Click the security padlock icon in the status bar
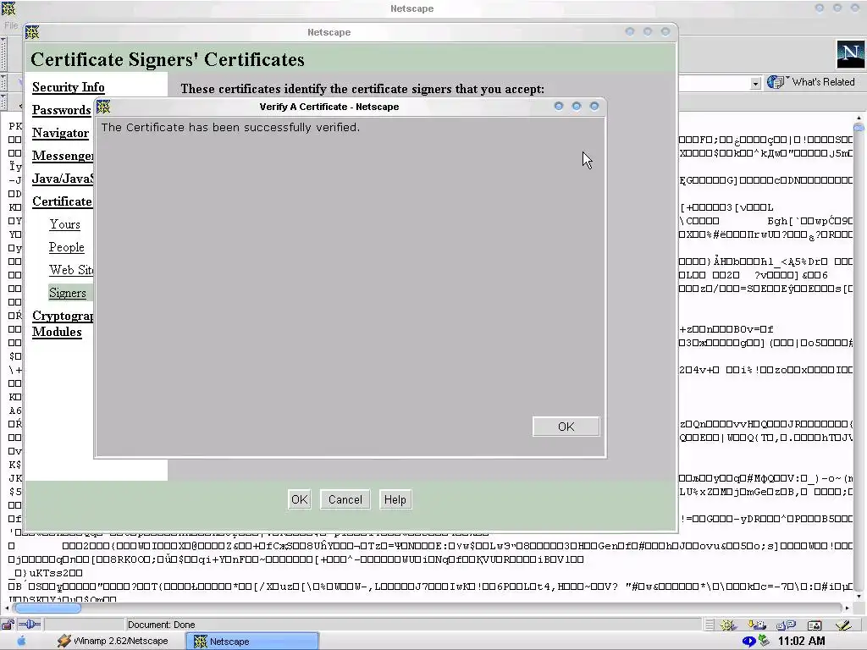 (x=8, y=625)
